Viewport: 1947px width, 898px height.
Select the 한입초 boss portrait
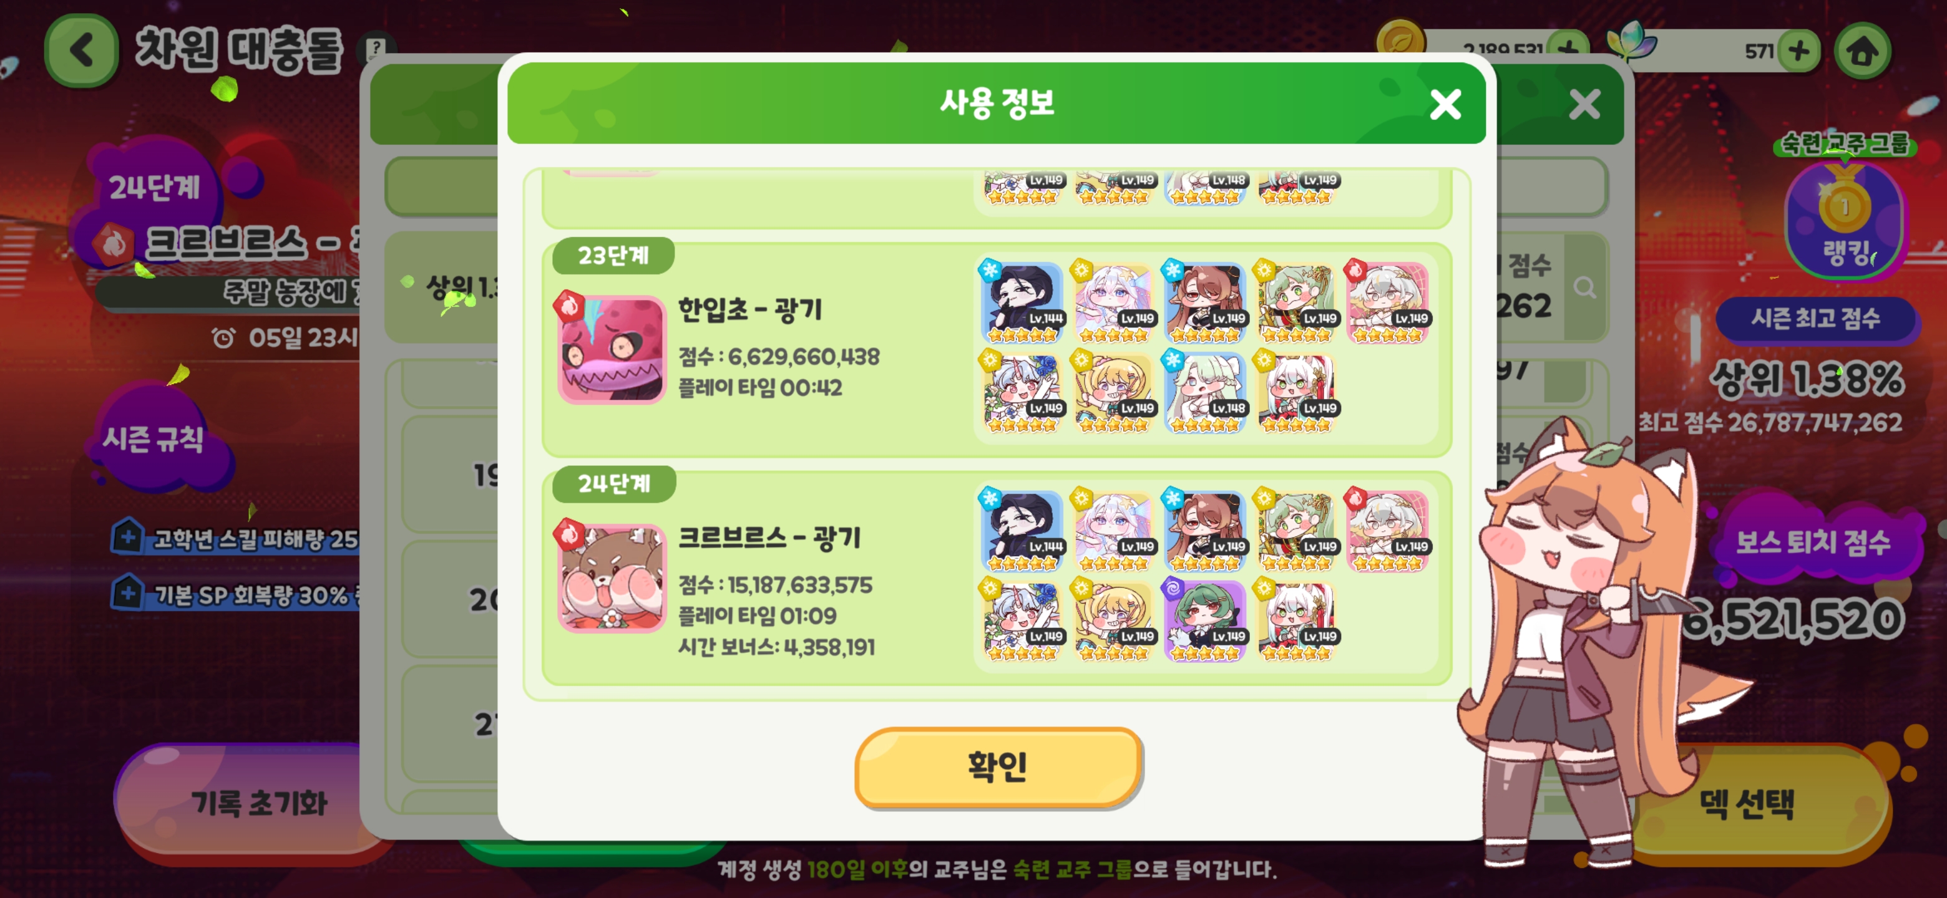tap(612, 349)
